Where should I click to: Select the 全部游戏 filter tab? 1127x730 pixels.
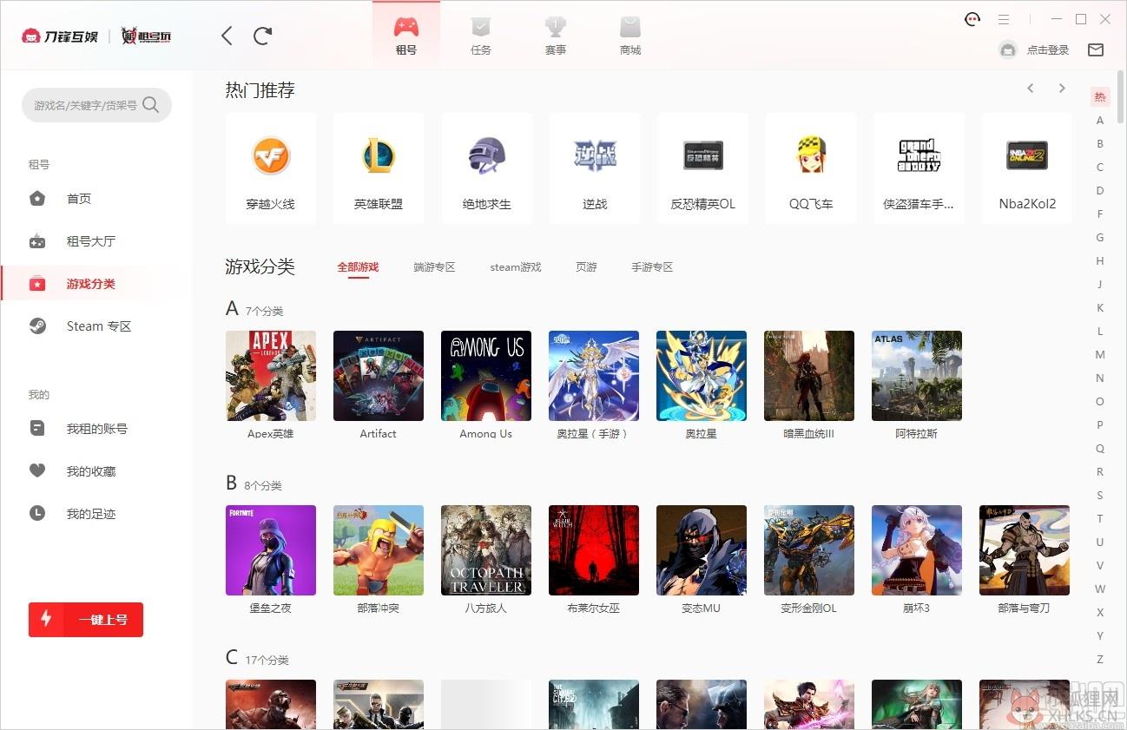[358, 267]
